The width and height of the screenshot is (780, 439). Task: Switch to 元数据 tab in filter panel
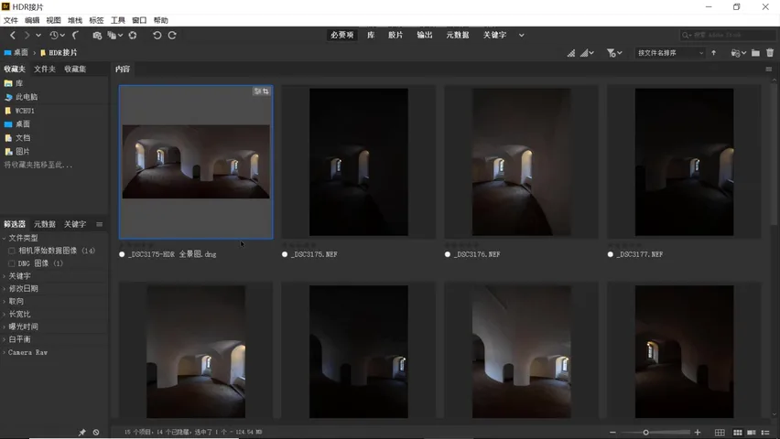44,224
